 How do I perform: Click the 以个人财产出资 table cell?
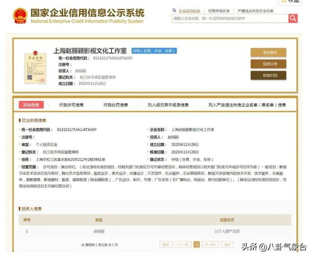coord(227,231)
